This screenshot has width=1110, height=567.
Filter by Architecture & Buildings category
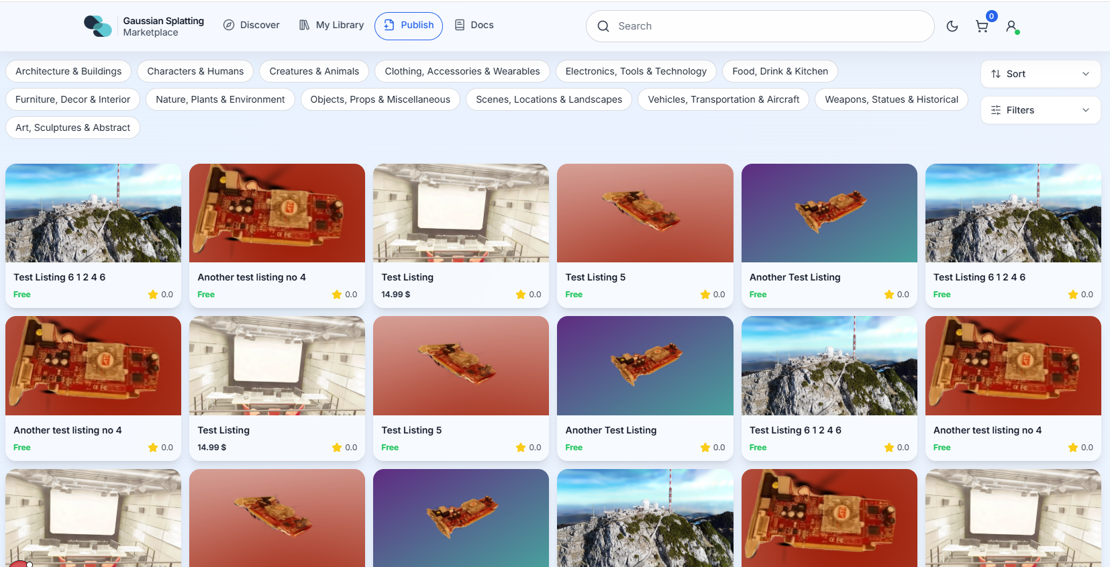pyautogui.click(x=68, y=71)
